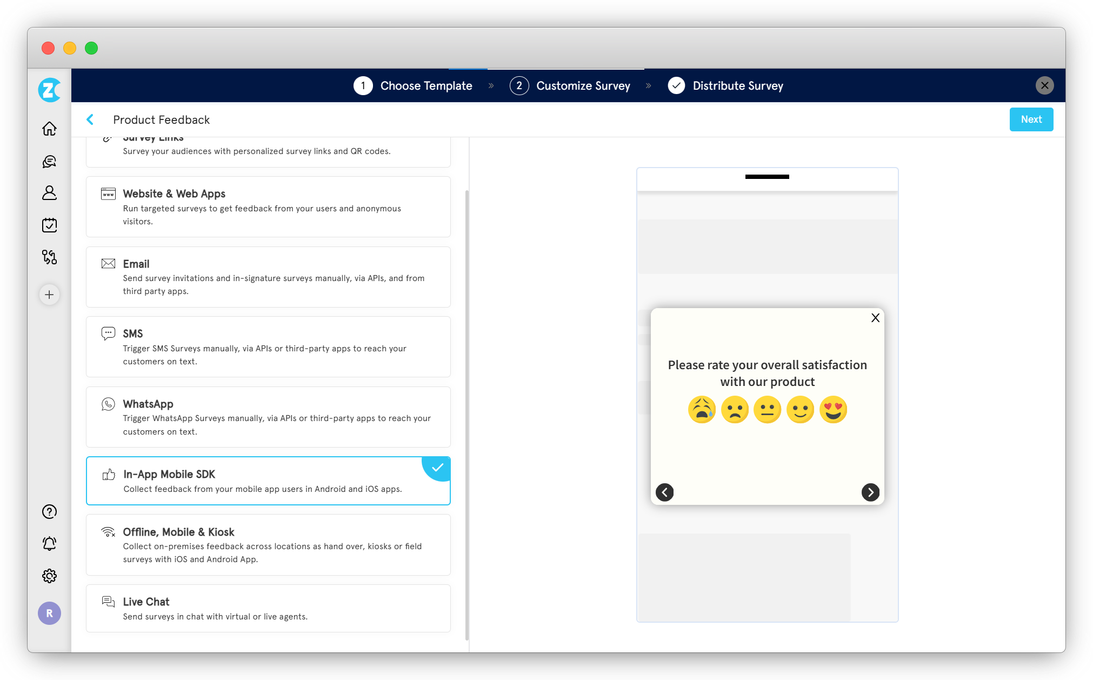Open the Contacts person icon
Viewport: 1093px width, 680px height.
pos(49,193)
